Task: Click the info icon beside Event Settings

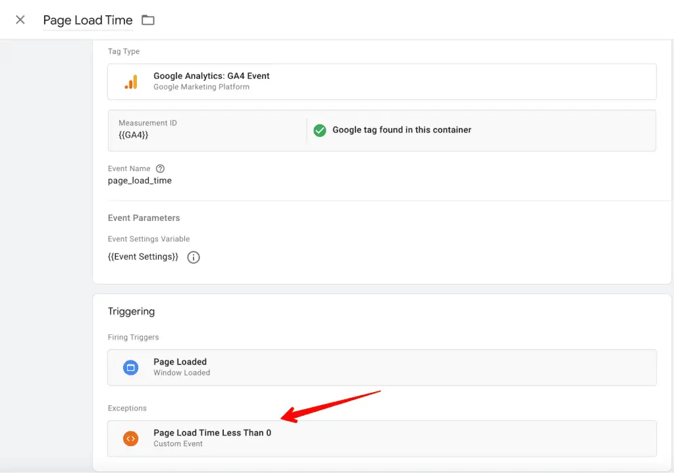Action: tap(193, 257)
